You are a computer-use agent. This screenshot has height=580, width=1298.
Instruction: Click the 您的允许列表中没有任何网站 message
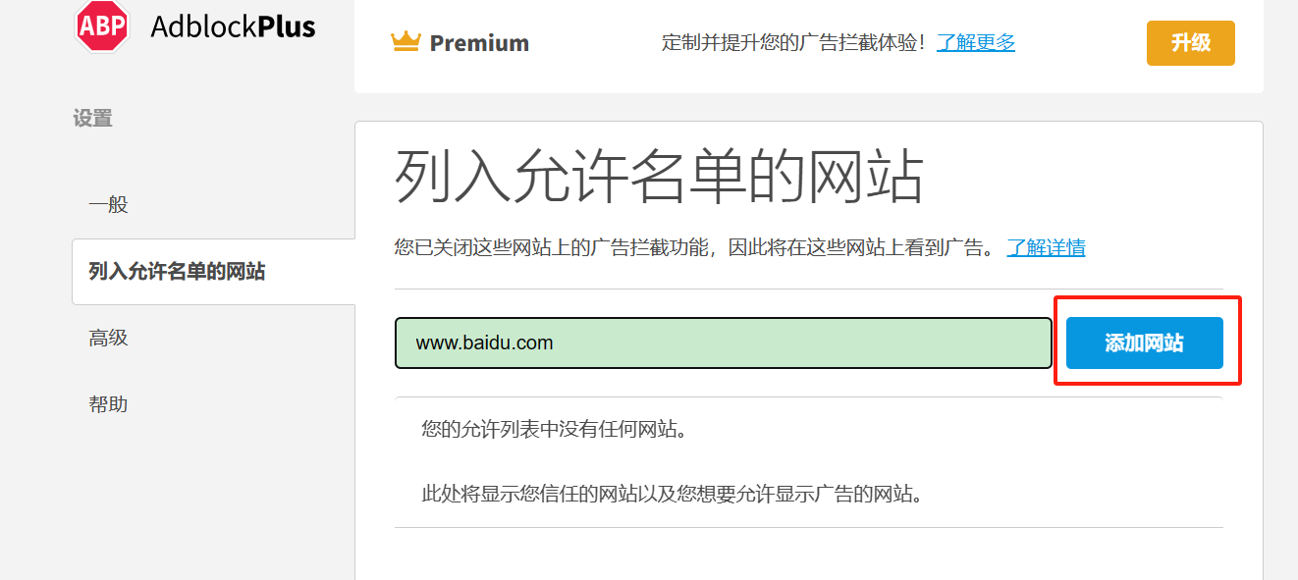[x=553, y=429]
